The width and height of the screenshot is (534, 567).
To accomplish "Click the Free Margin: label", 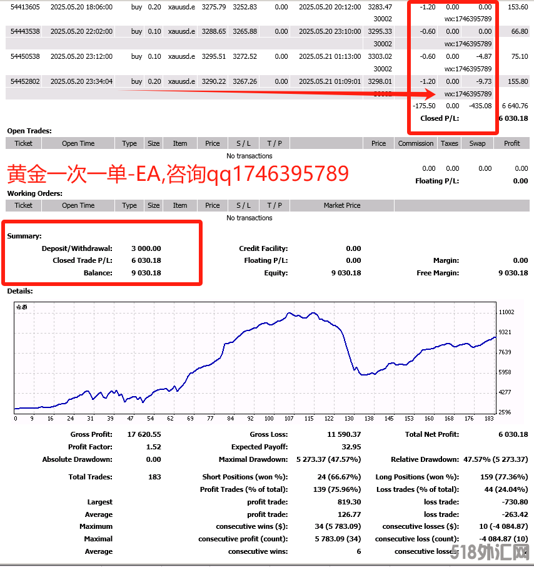I will (438, 273).
